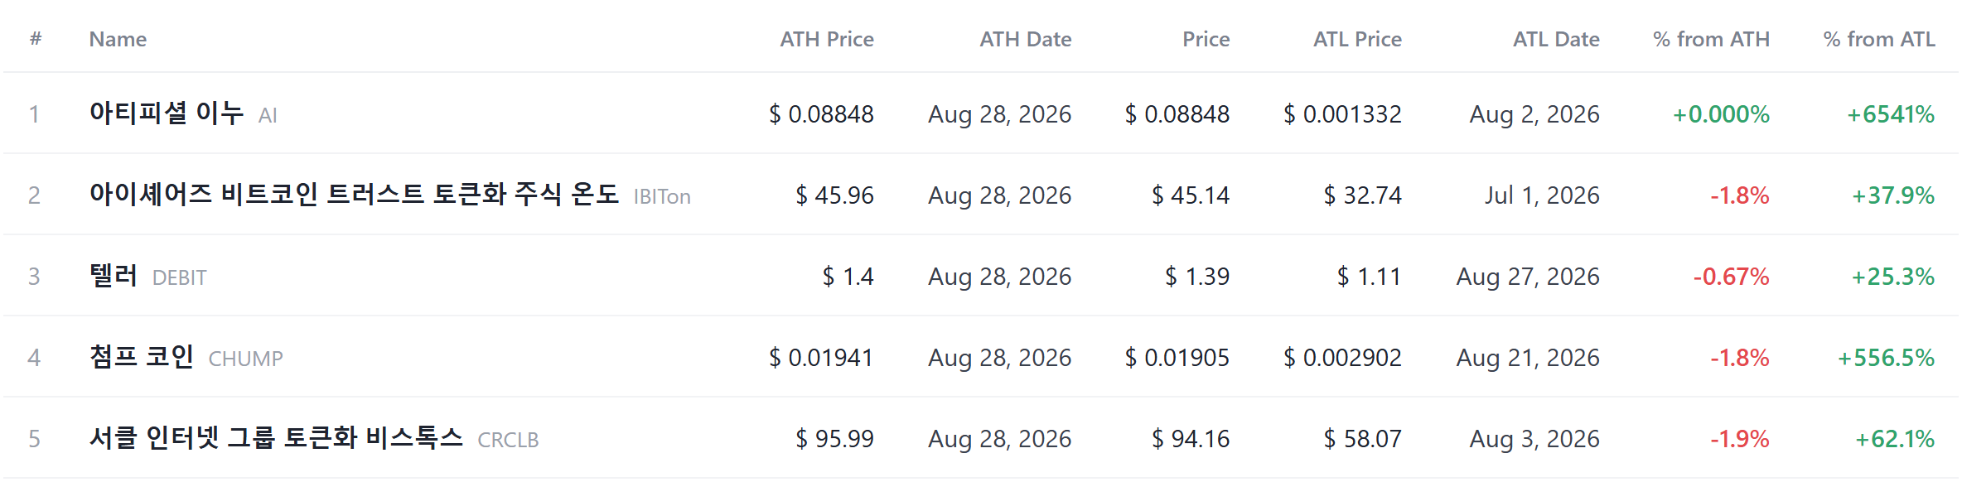Click the Aug 27, 2026 ATL date
Image resolution: width=1962 pixels, height=482 pixels.
(1528, 277)
